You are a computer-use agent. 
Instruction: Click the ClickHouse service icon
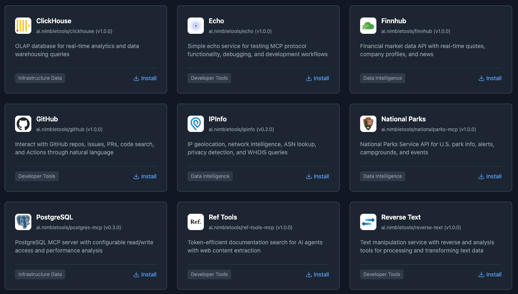tap(23, 25)
